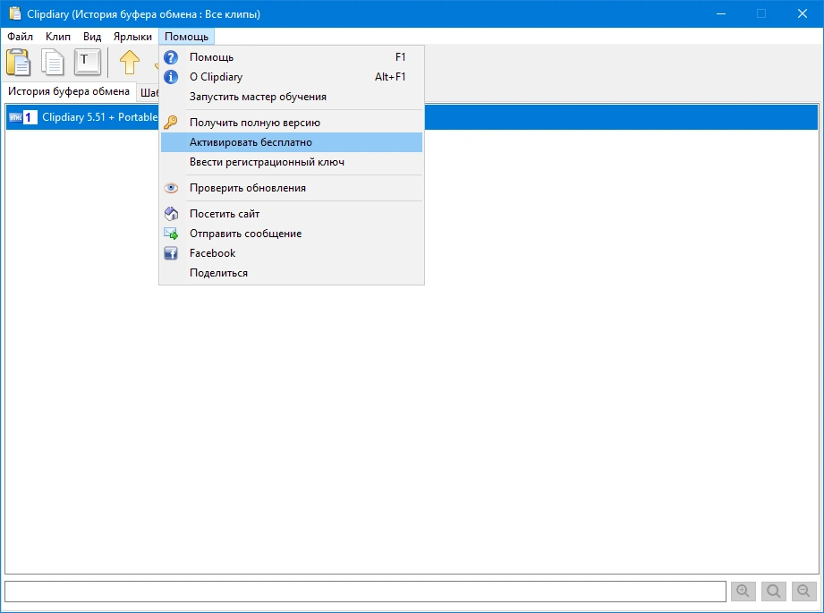The height and width of the screenshot is (613, 824).
Task: Select Проверить обновления
Action: (x=292, y=188)
